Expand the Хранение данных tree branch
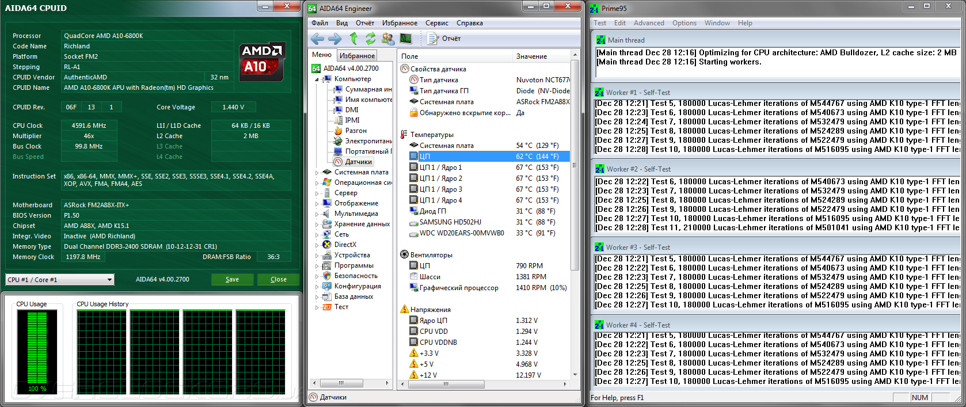 (317, 224)
